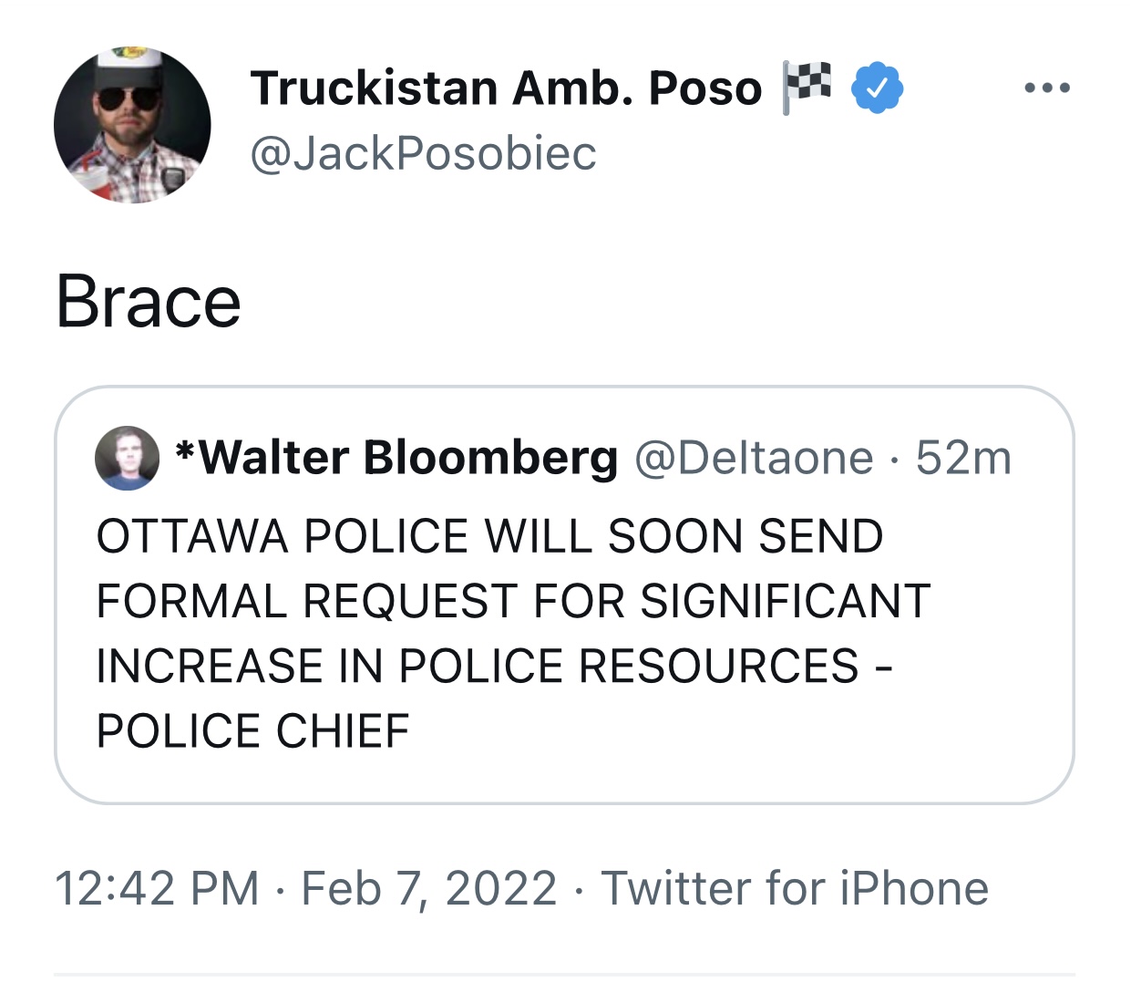Click "FORMAL REQUEST FOR SIGNIFICANT" text line
1131x993 pixels.
click(x=514, y=602)
